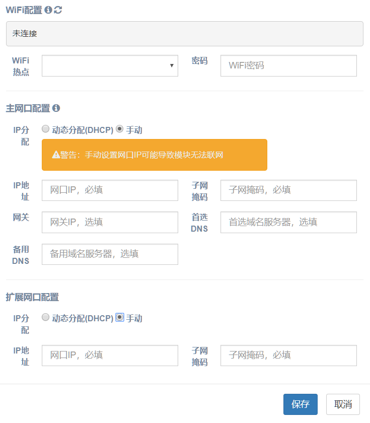
Task: Click the 子网掩码 field for the main port
Action: click(x=288, y=190)
